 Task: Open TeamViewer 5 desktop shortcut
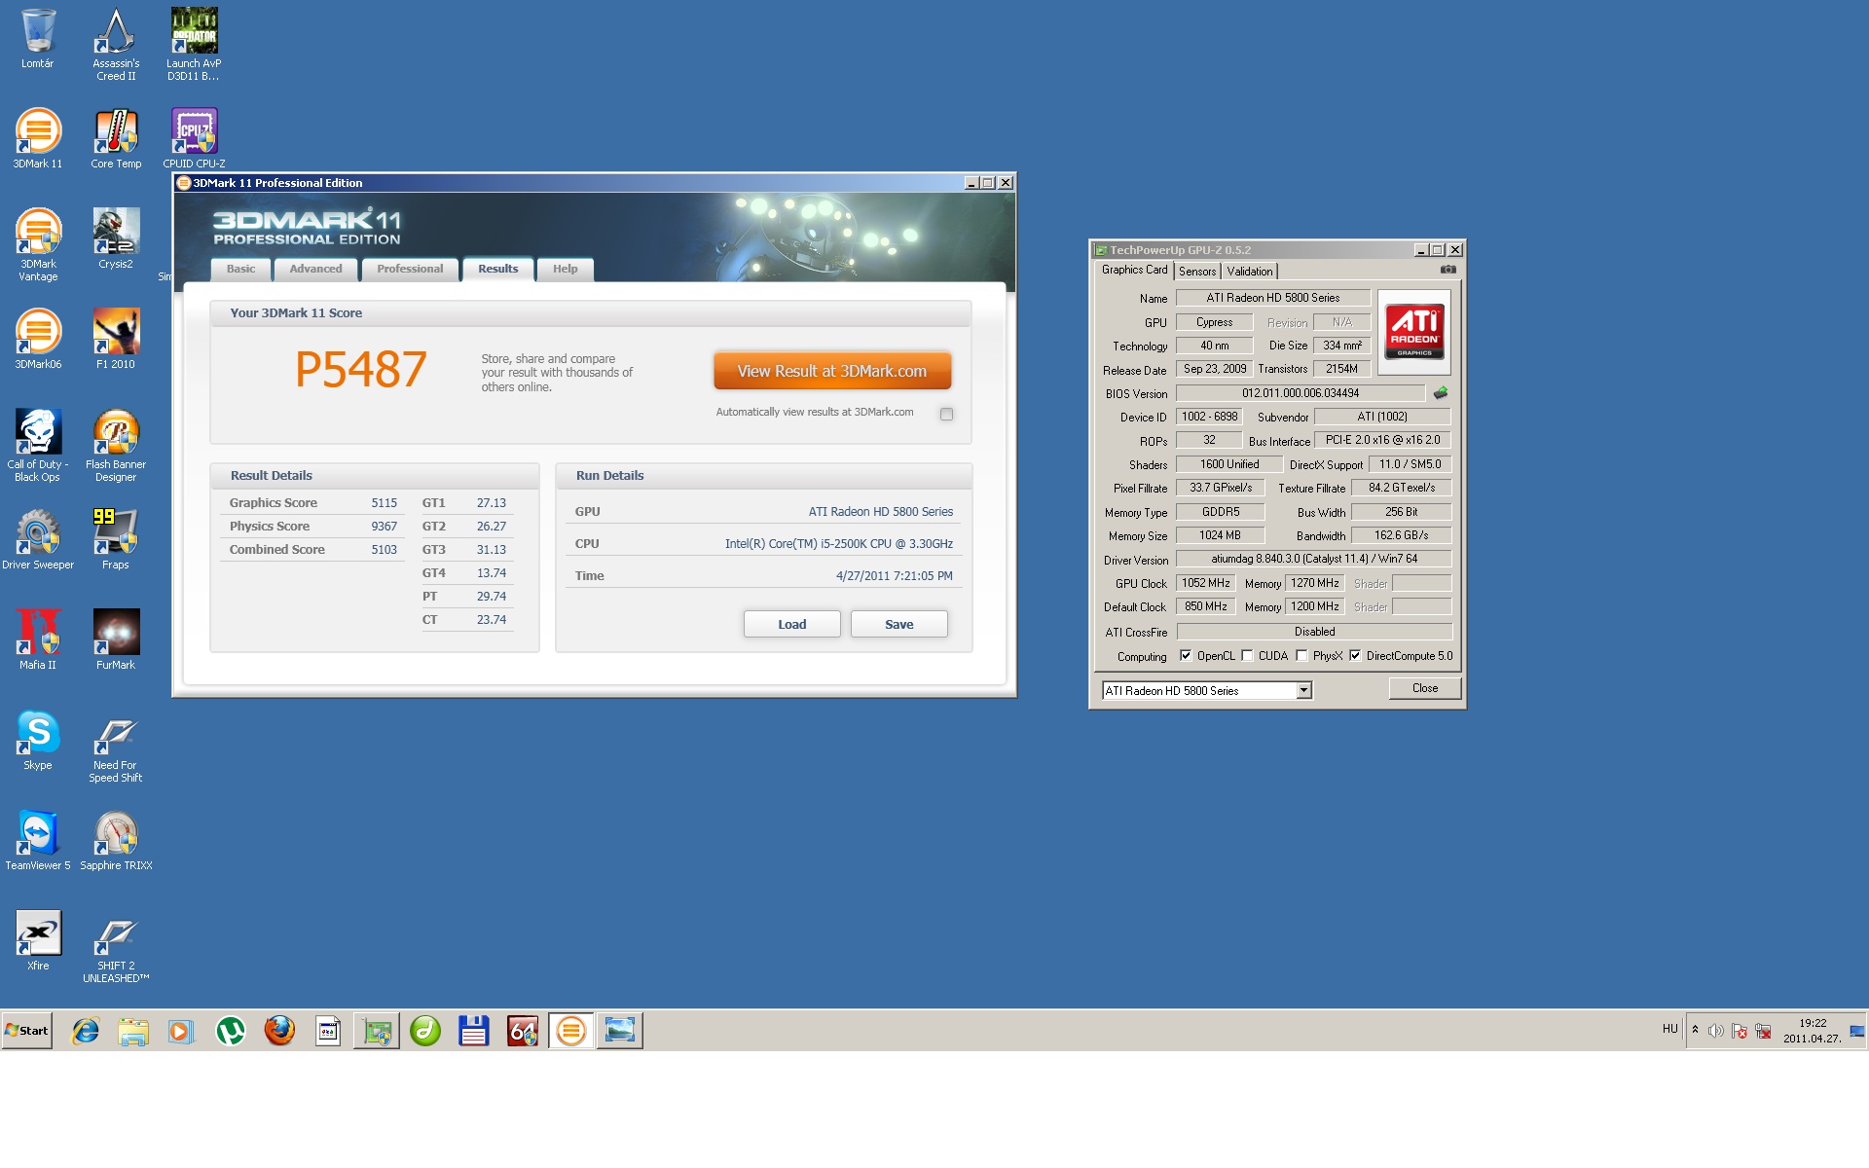coord(38,840)
